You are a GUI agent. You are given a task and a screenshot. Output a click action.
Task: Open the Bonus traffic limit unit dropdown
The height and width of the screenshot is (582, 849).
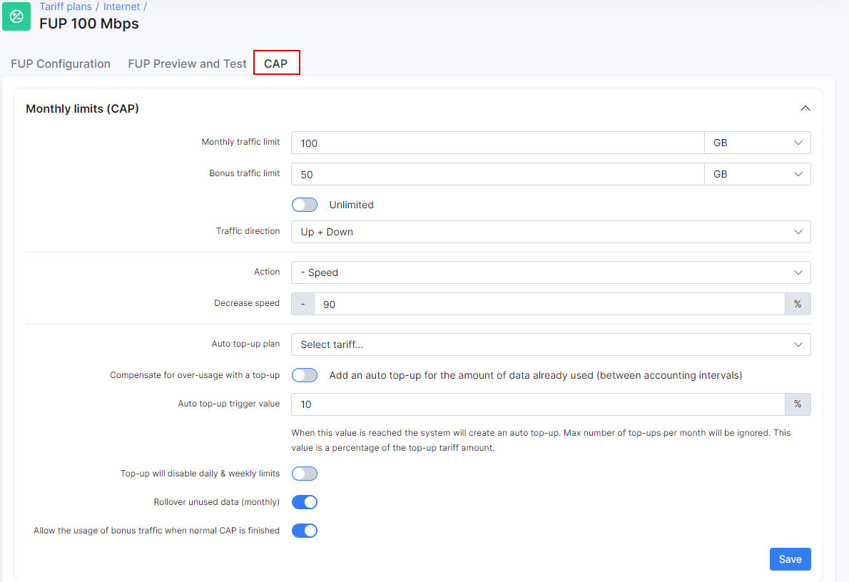point(758,174)
